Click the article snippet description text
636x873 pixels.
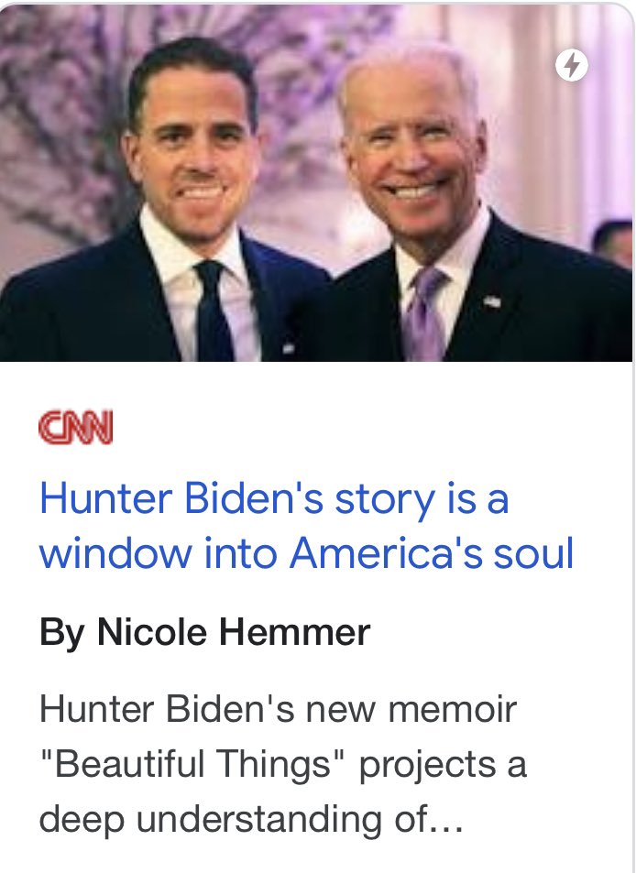pos(282,764)
